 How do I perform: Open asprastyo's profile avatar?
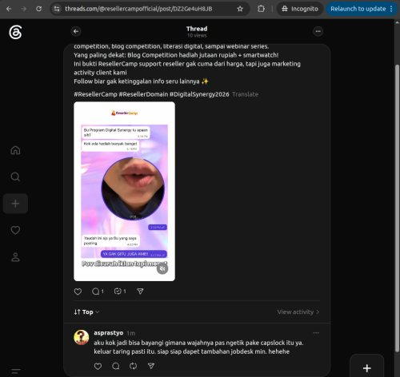click(82, 337)
